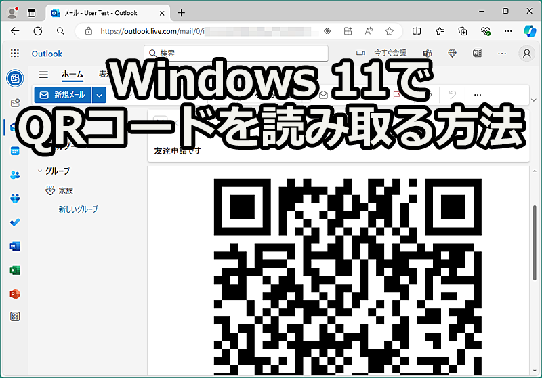Viewport: 542px width, 378px height.
Task: Open the app launcher grid icon
Action: (15, 54)
